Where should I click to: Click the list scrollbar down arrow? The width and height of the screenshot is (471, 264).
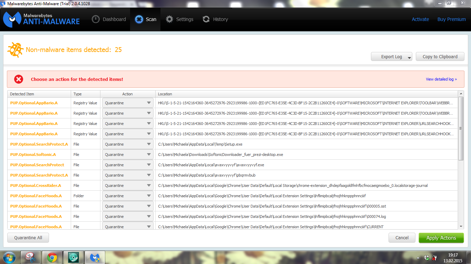(461, 226)
